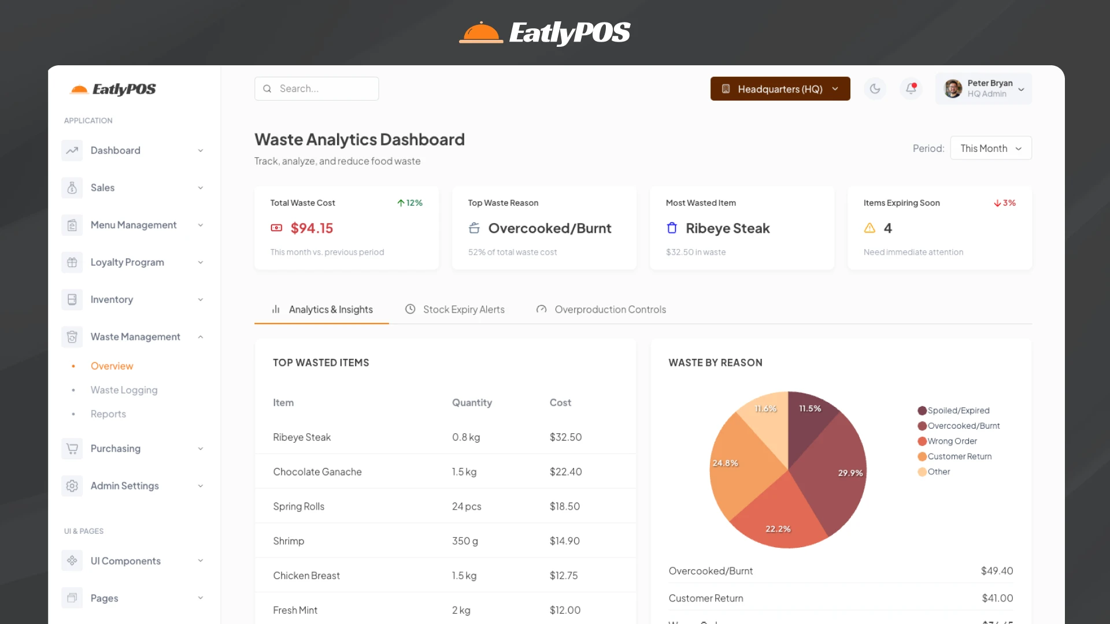
Task: Expand the Admin Settings chevron
Action: 201,486
